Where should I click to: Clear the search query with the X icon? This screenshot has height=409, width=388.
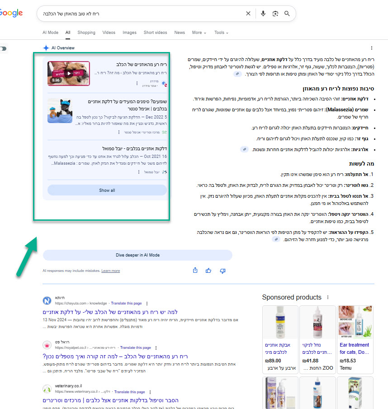pos(248,14)
